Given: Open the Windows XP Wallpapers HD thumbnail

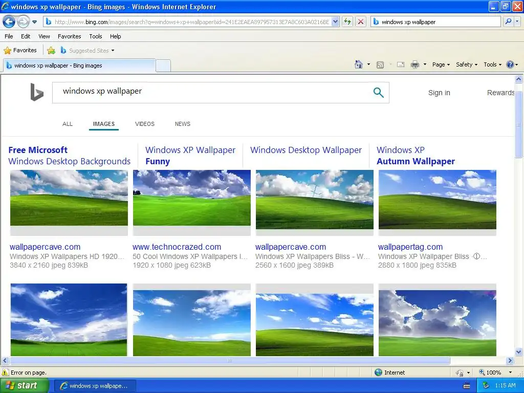Looking at the screenshot, I should pos(69,198).
